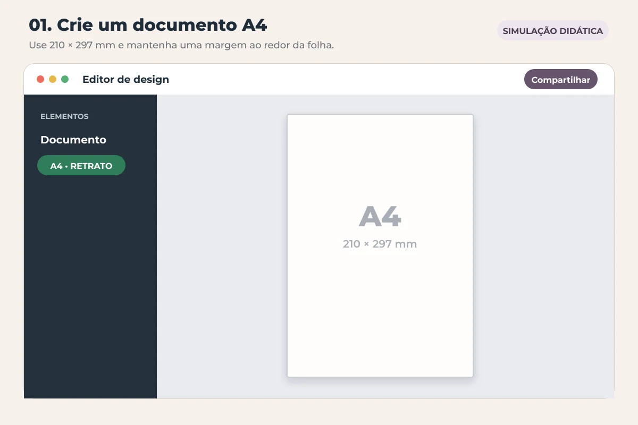Click the yellow minimize window dot
The image size is (638, 425).
tap(53, 79)
